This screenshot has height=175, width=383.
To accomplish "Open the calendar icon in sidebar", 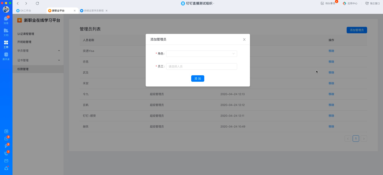I will (x=6, y=131).
